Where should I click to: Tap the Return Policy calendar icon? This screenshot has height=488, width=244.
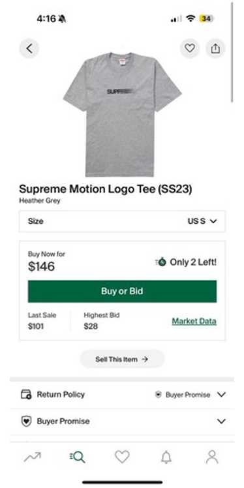[26, 395]
